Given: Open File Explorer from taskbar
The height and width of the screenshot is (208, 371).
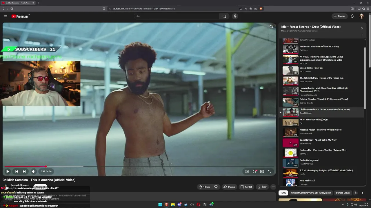Looking at the screenshot, I should click(x=173, y=205).
